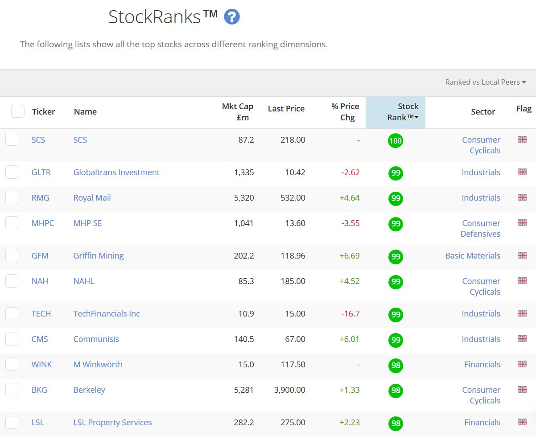Screen dimensions: 536x440
Task: Tick the checkbox for the SCS row
Action: click(x=12, y=139)
